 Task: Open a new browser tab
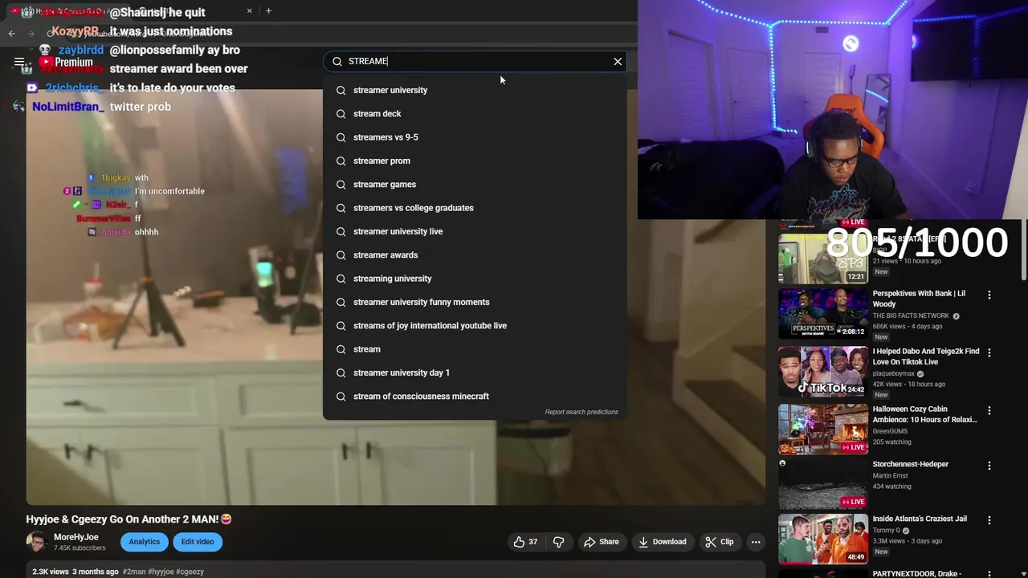(268, 11)
